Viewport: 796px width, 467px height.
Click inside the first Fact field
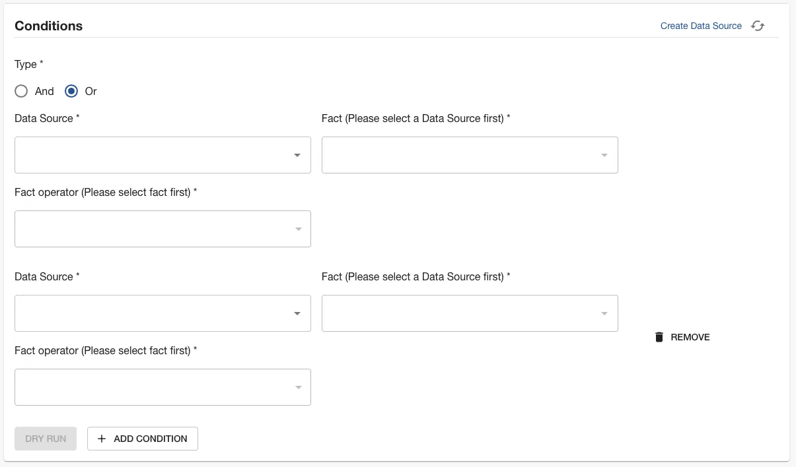459,155
